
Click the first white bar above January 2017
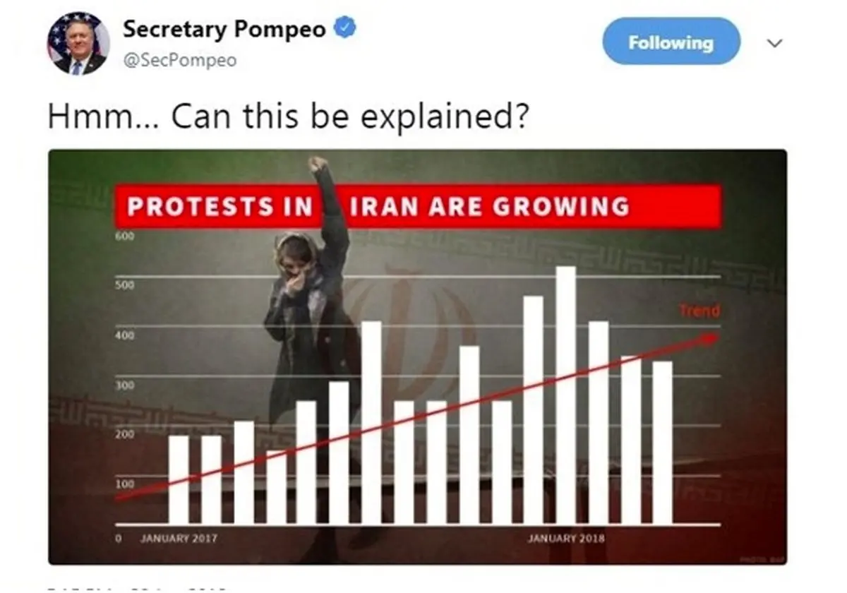pos(179,480)
